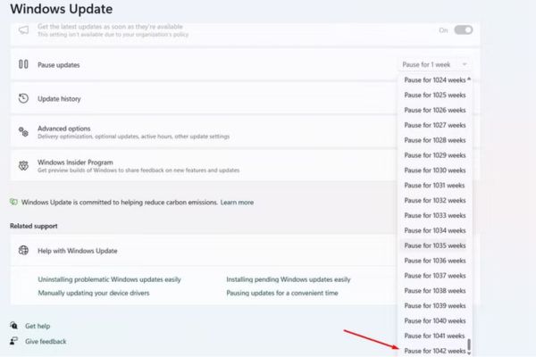Click the Get preview builds description text
This screenshot has height=357, width=536.
tap(138, 170)
